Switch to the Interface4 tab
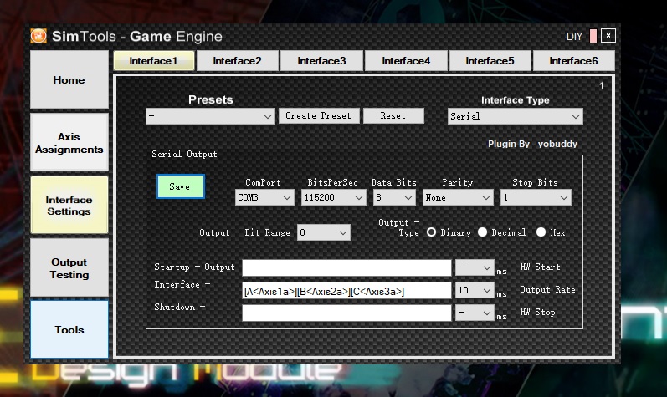 406,61
